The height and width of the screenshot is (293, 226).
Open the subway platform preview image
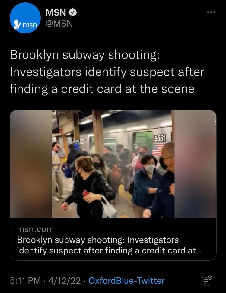pos(113,164)
